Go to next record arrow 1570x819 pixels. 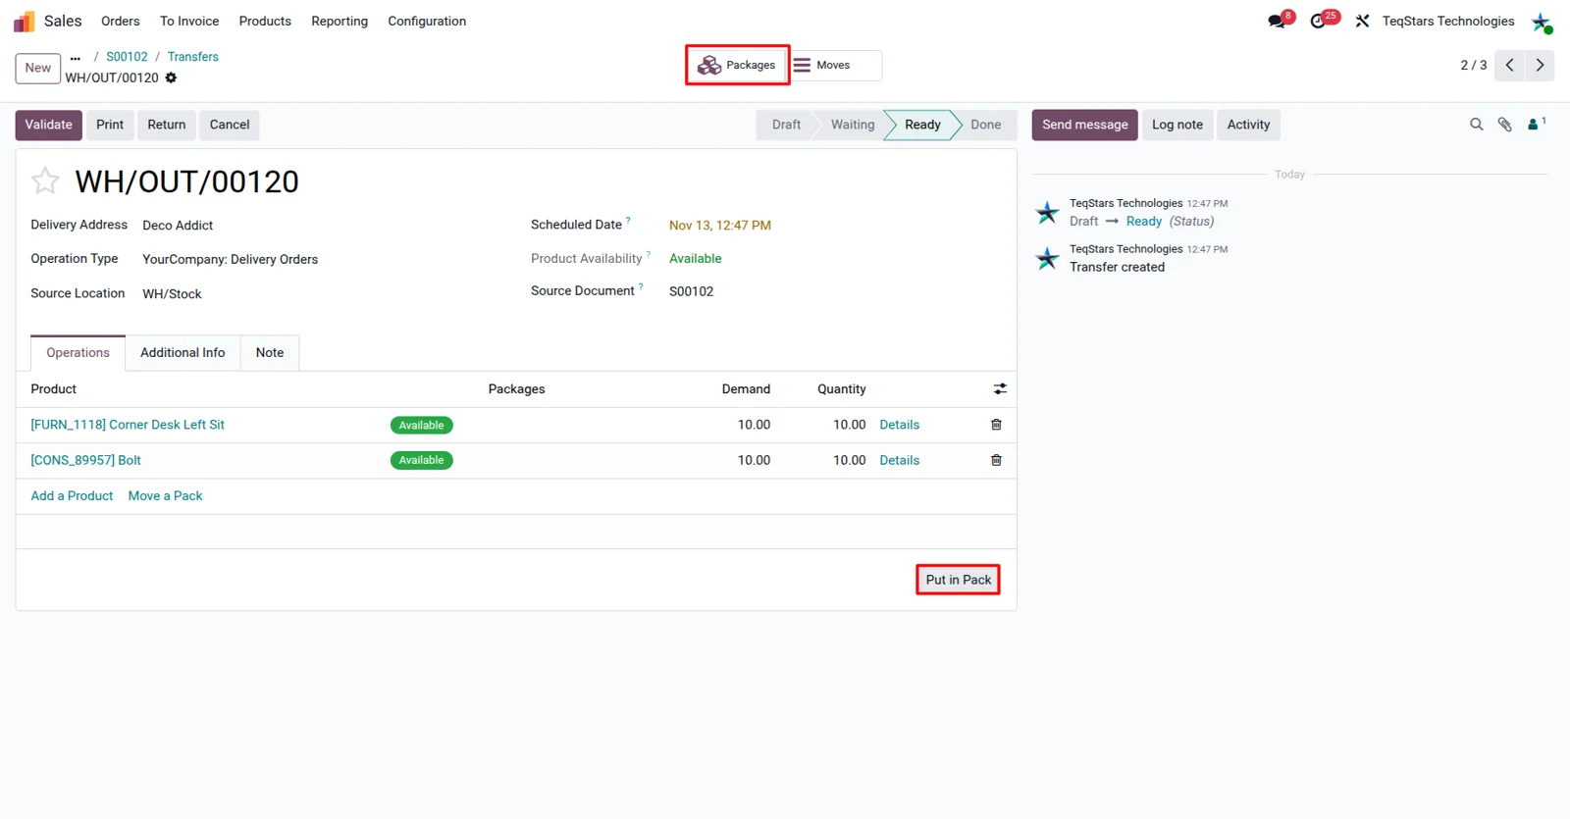tap(1540, 65)
